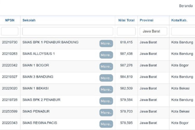This screenshot has height=130, width=195.
Task: Open the Beranda menu link
Action: [x=186, y=6]
